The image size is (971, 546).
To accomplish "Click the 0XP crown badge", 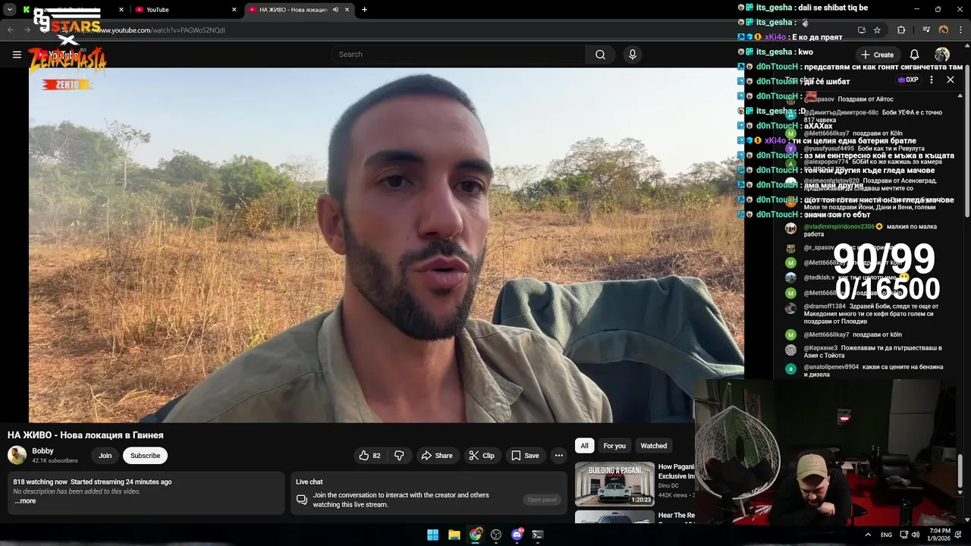I will (x=909, y=80).
